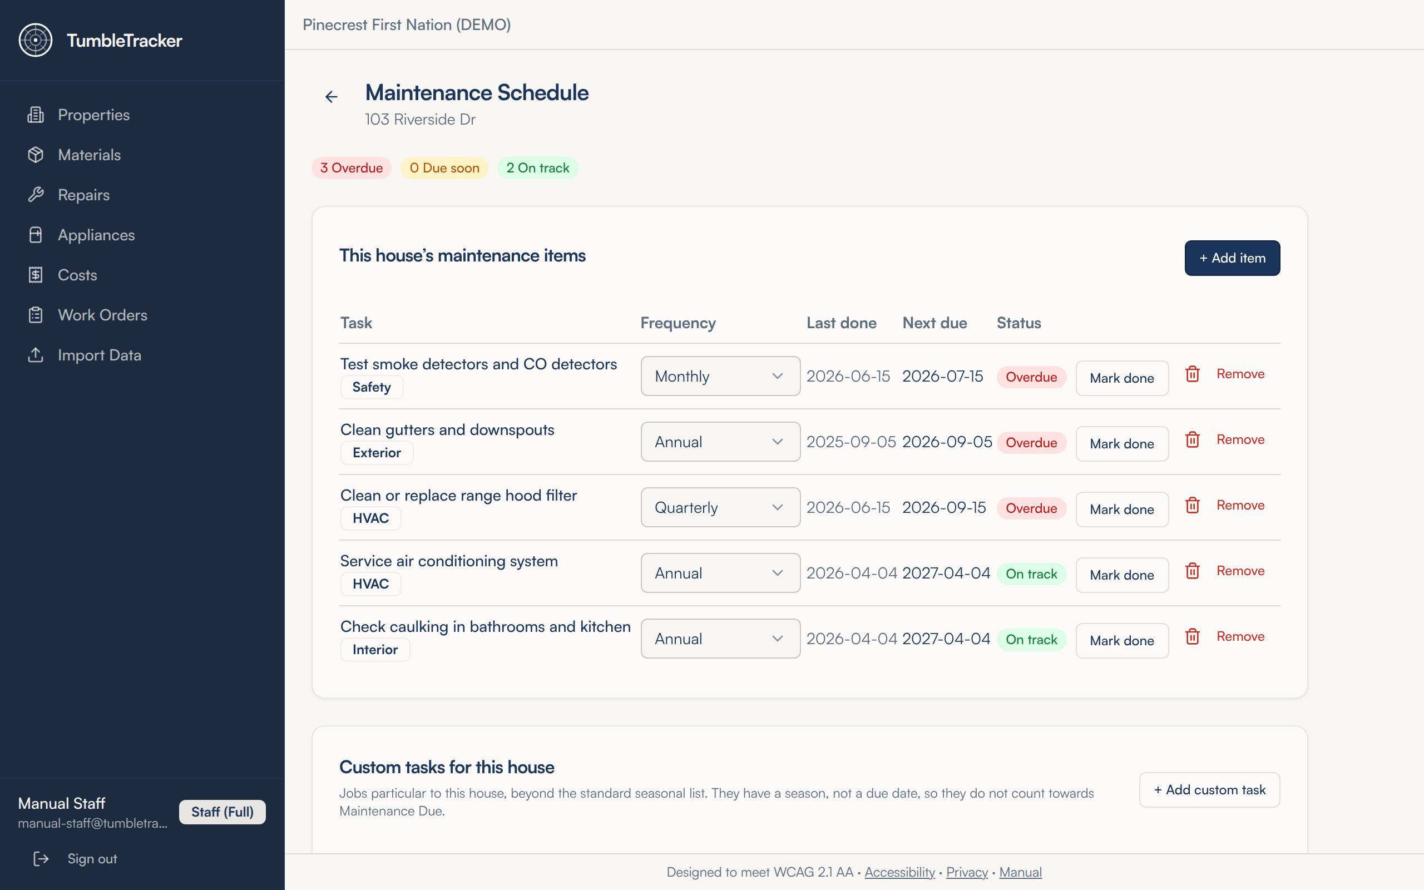Click the TumbleTracker logo icon

[35, 40]
